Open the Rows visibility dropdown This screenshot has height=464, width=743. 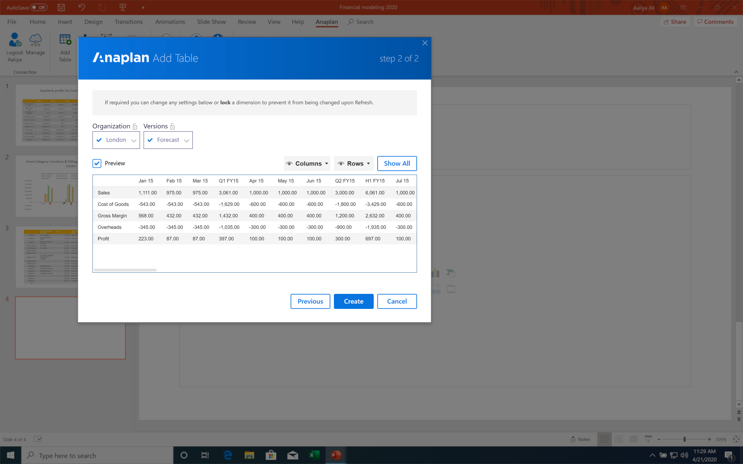click(x=354, y=164)
